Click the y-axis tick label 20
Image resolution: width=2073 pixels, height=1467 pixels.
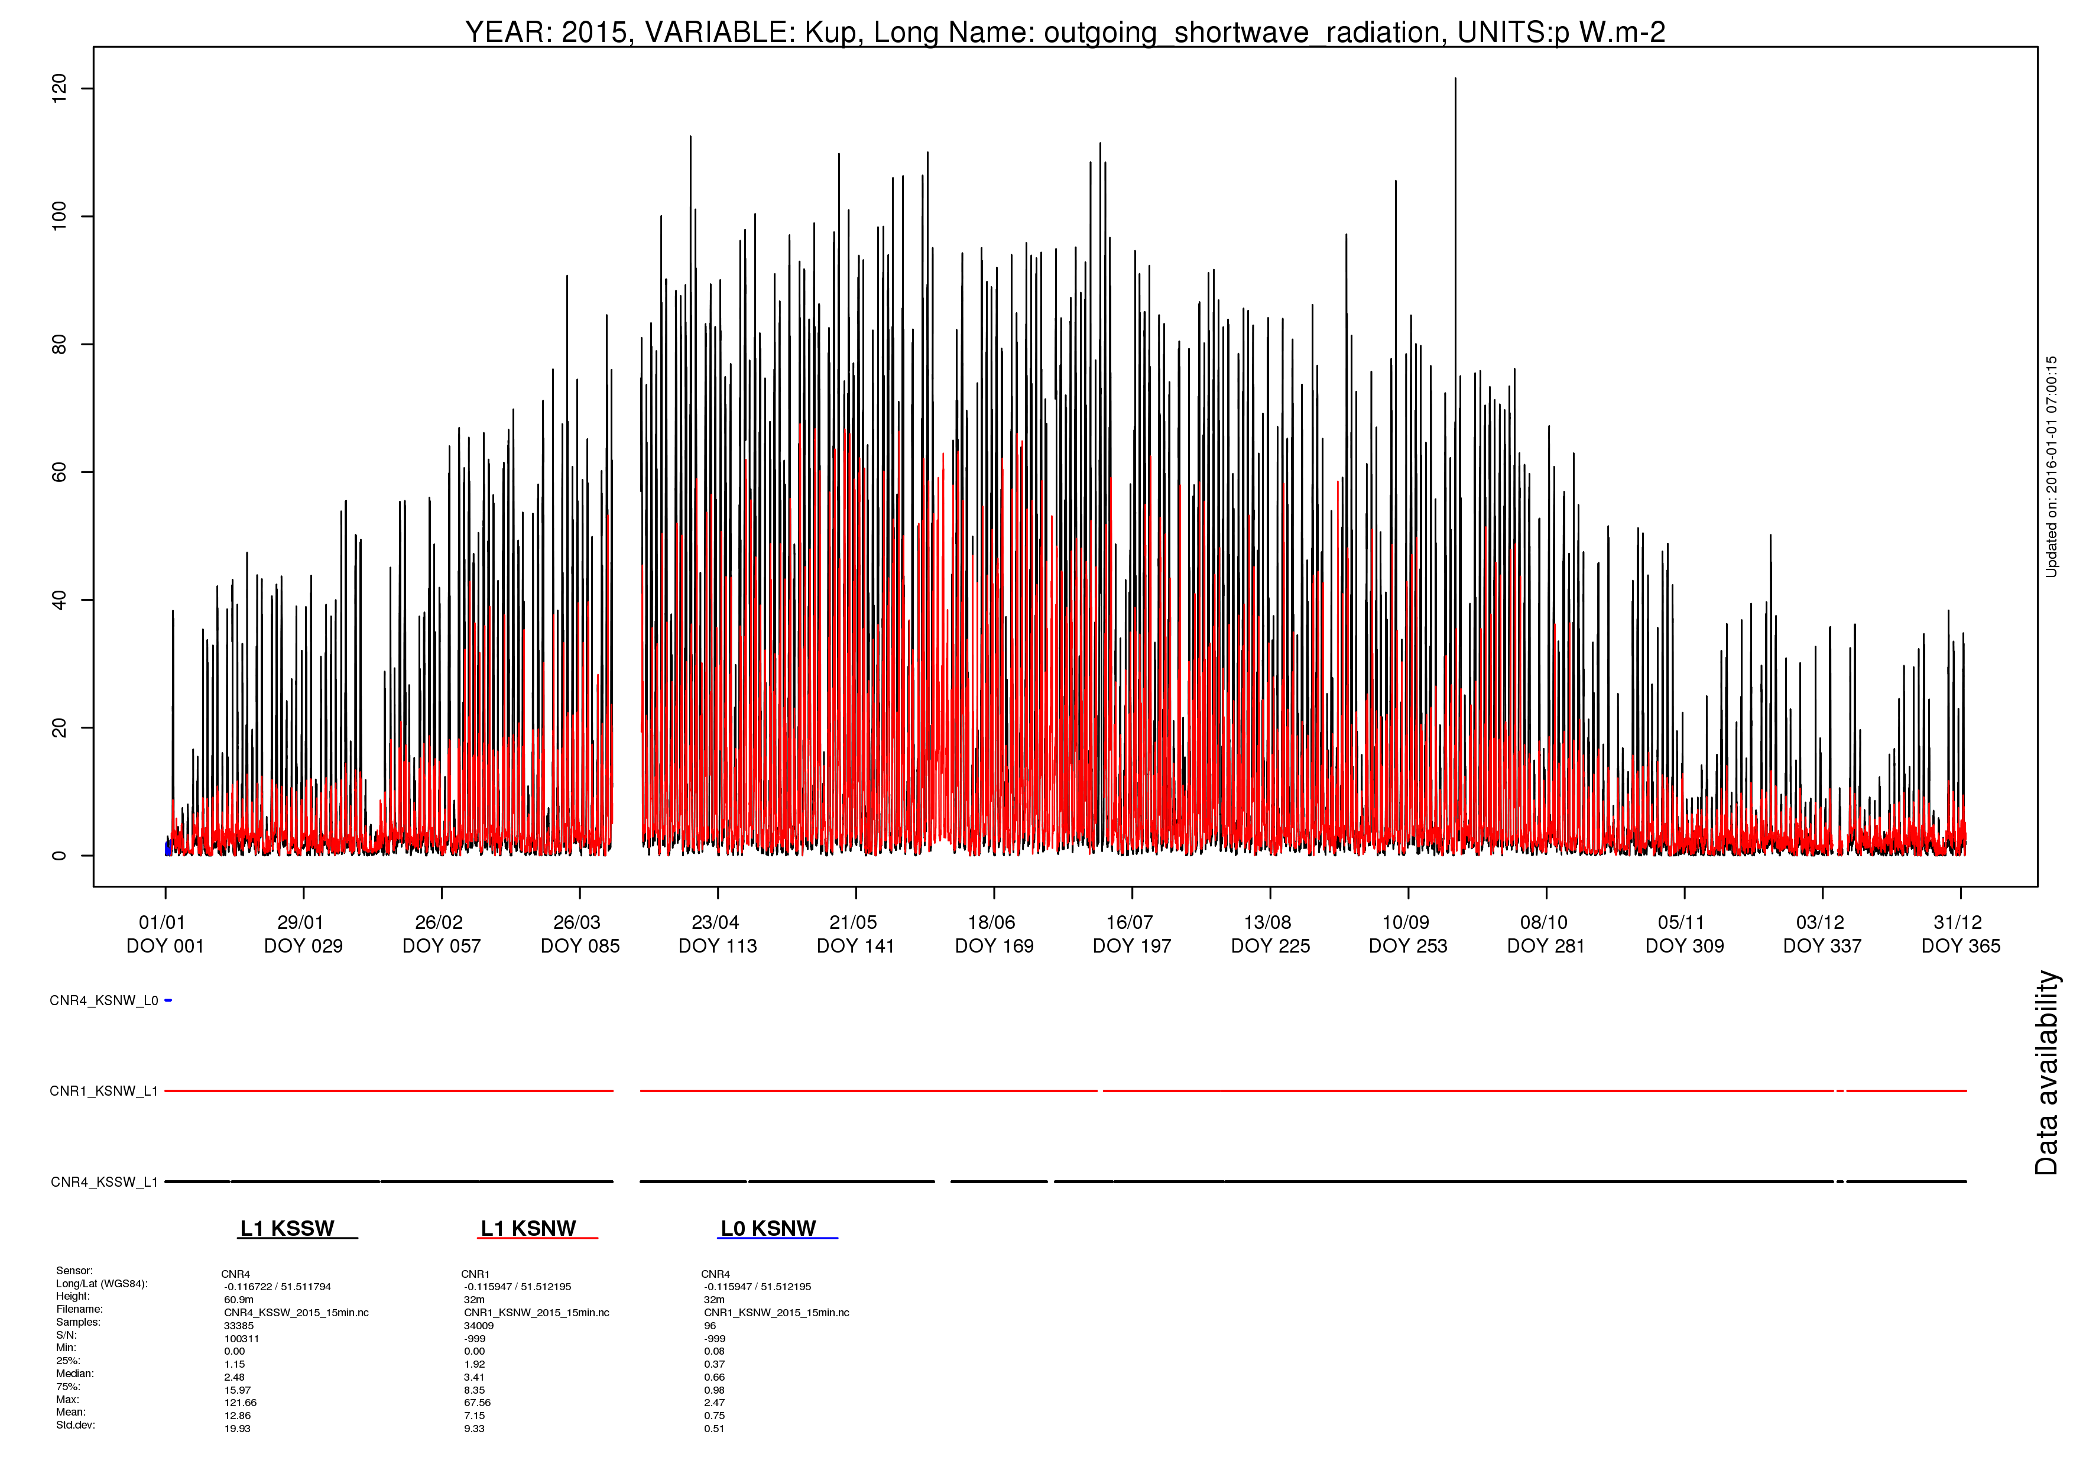point(59,728)
